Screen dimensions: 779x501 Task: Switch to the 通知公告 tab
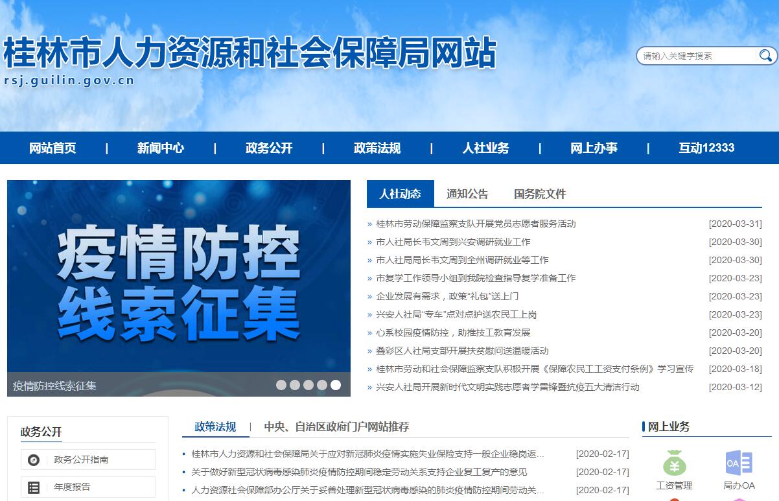pos(467,194)
